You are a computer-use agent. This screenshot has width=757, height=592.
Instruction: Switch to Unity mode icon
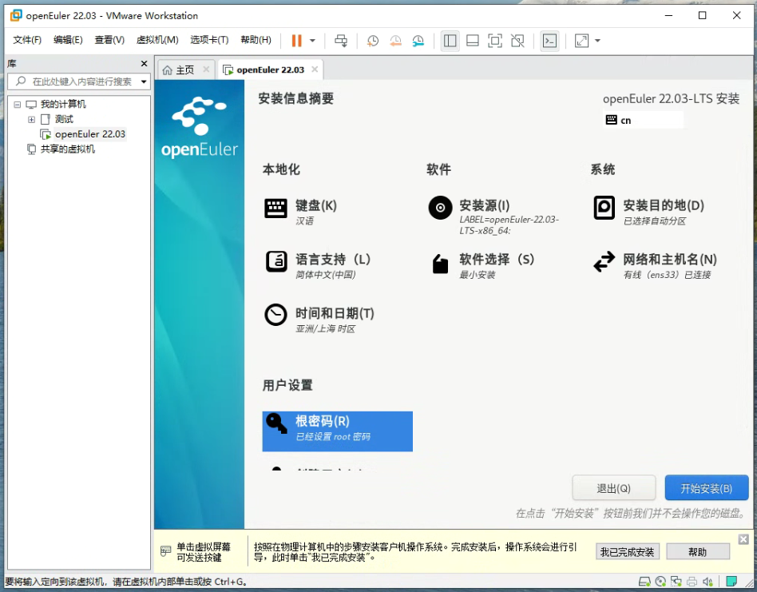(x=517, y=41)
